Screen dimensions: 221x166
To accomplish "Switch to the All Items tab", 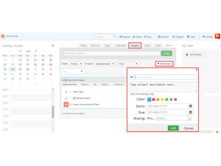I will click(95, 46).
